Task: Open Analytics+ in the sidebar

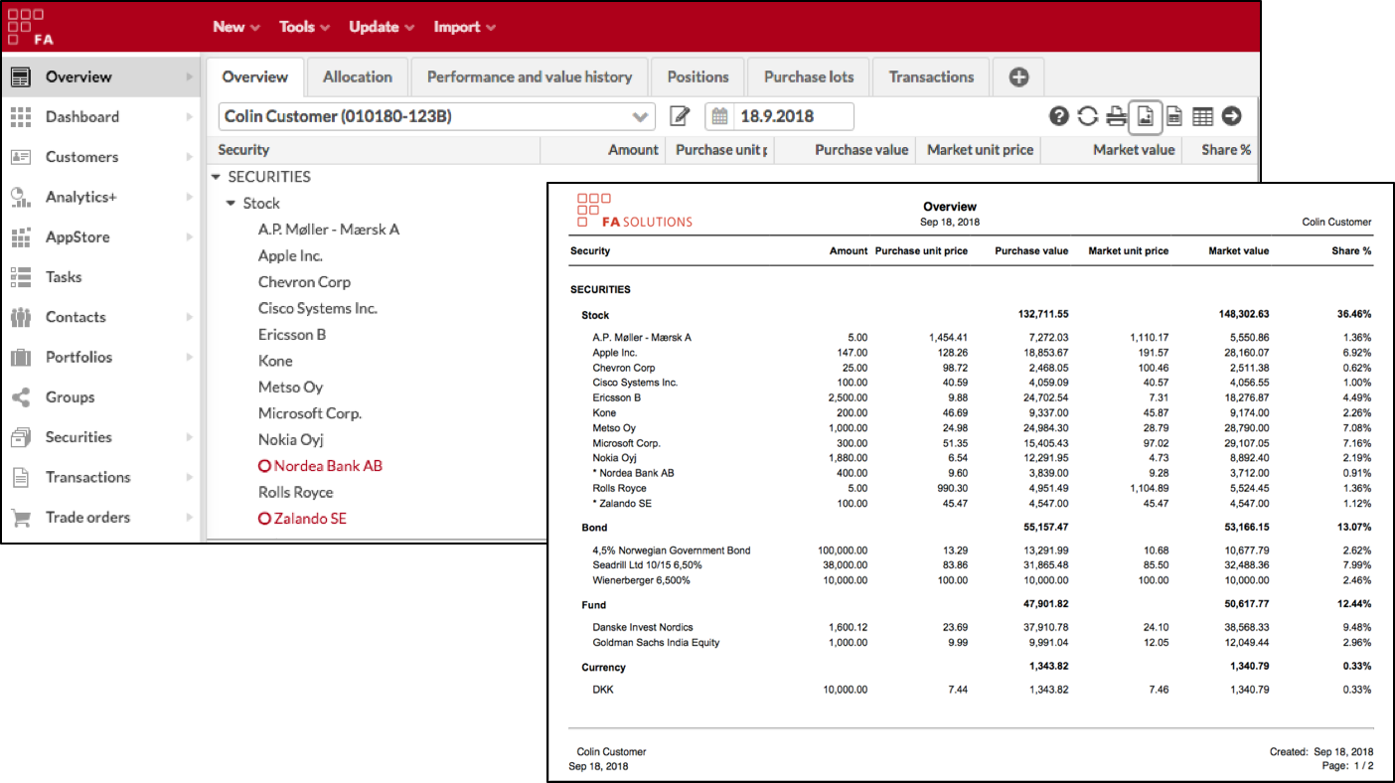Action: (81, 197)
